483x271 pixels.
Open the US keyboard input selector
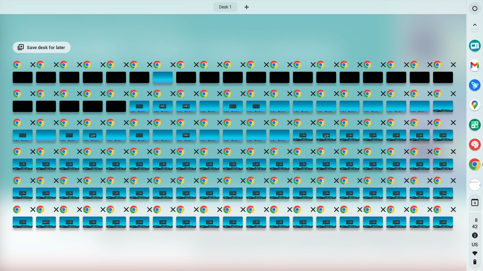[475, 245]
